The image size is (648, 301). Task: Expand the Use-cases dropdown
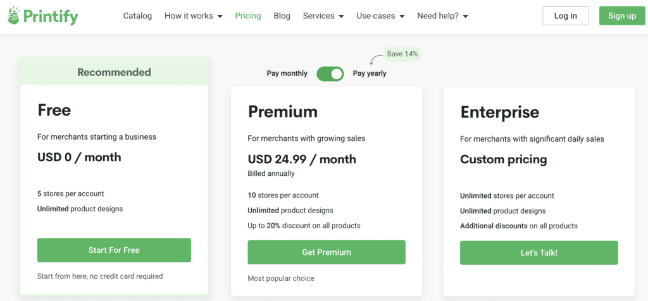click(x=380, y=16)
